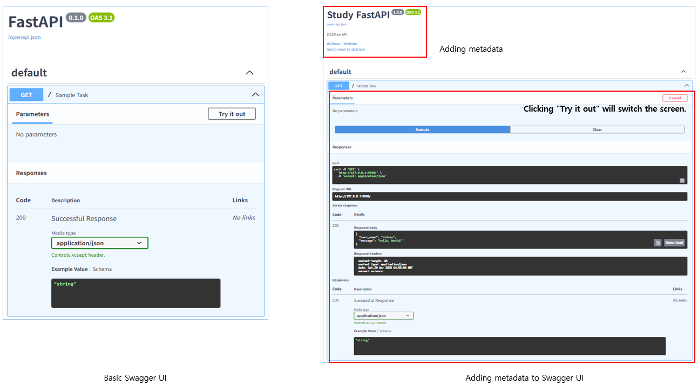Click the Clear button
The width and height of the screenshot is (698, 385).
(597, 129)
